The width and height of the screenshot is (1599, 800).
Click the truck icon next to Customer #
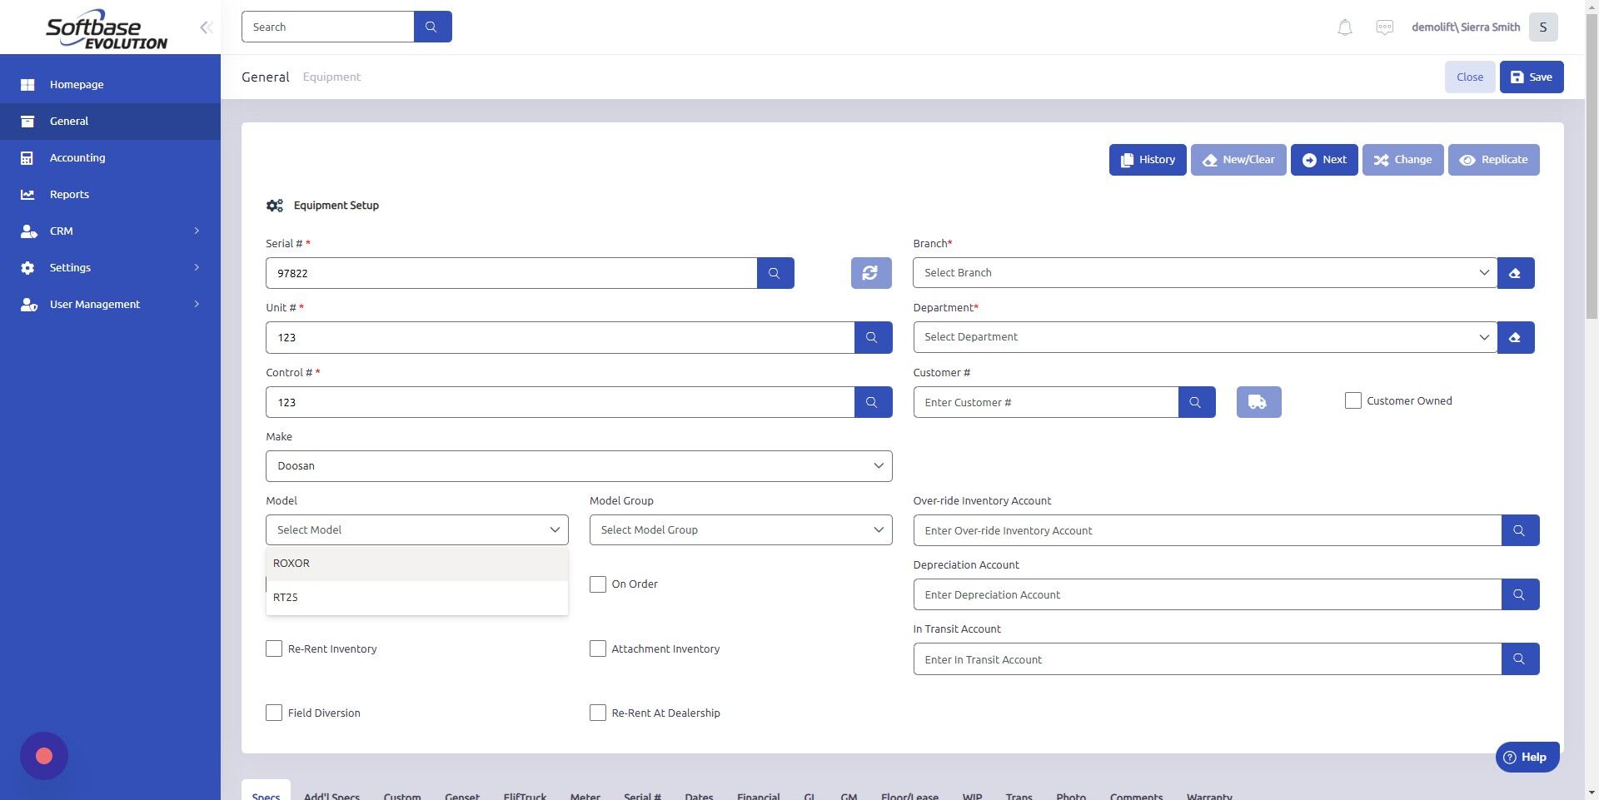(1258, 401)
